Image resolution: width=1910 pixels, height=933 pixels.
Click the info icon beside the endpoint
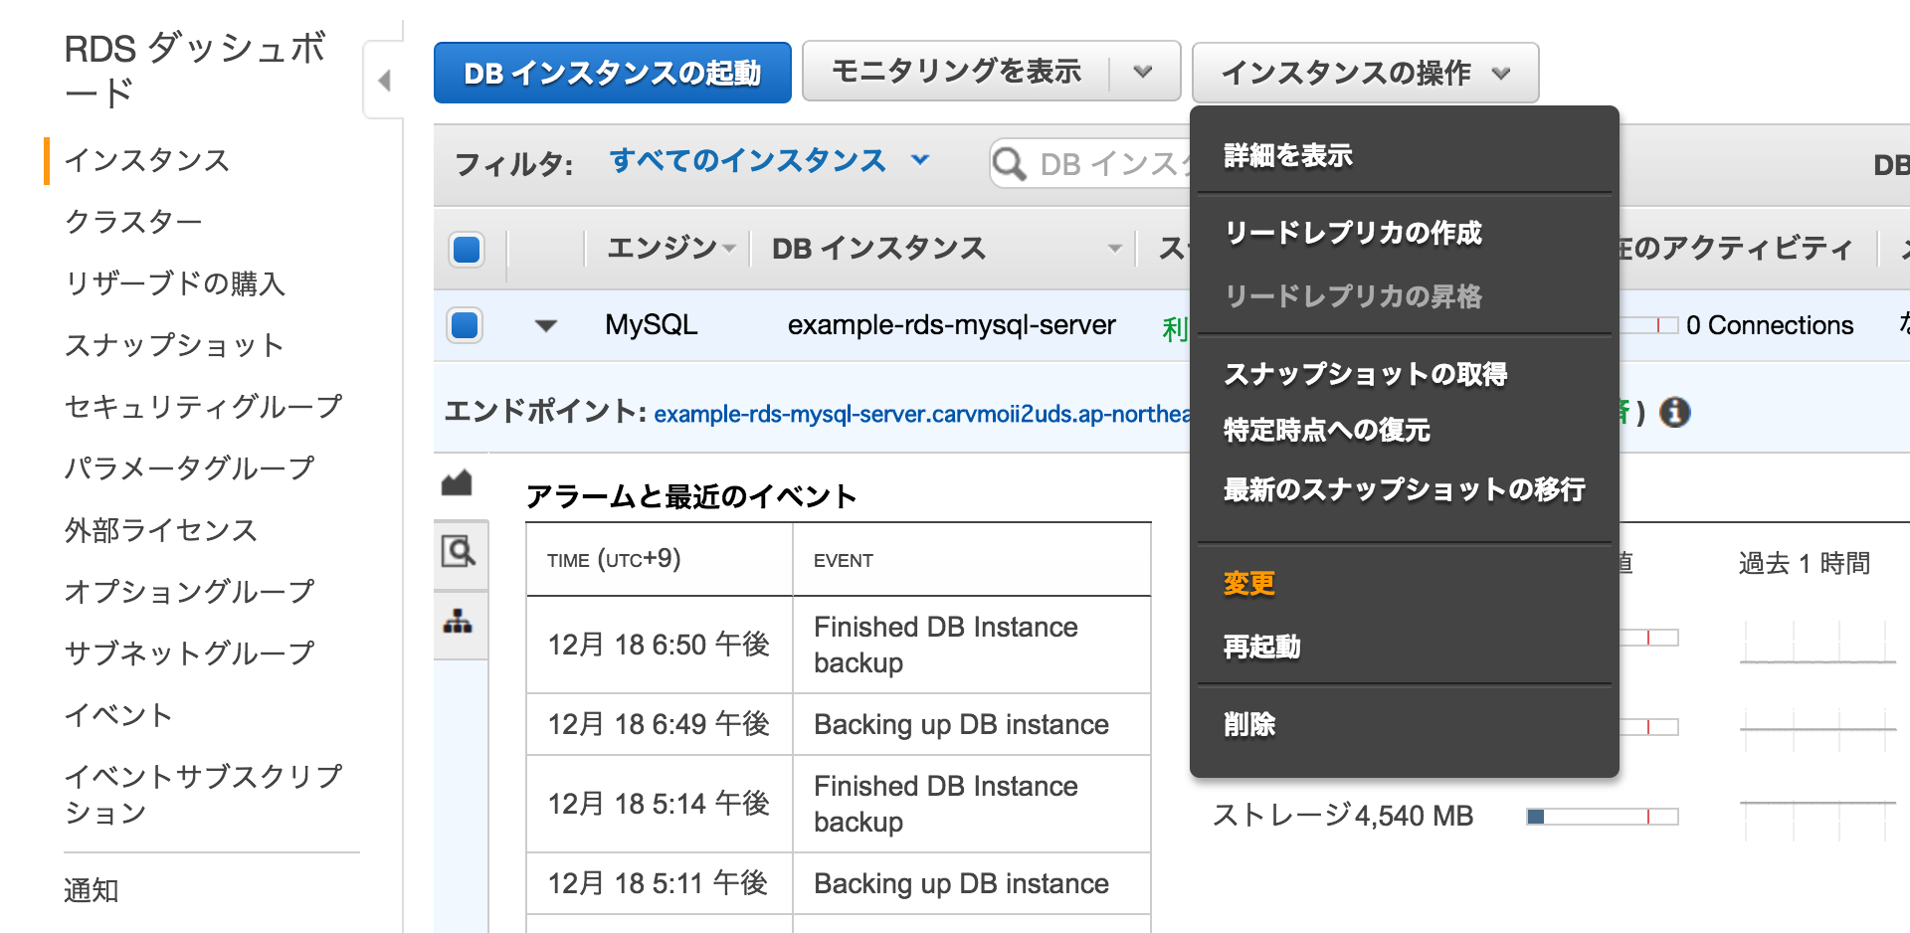pos(1675,412)
